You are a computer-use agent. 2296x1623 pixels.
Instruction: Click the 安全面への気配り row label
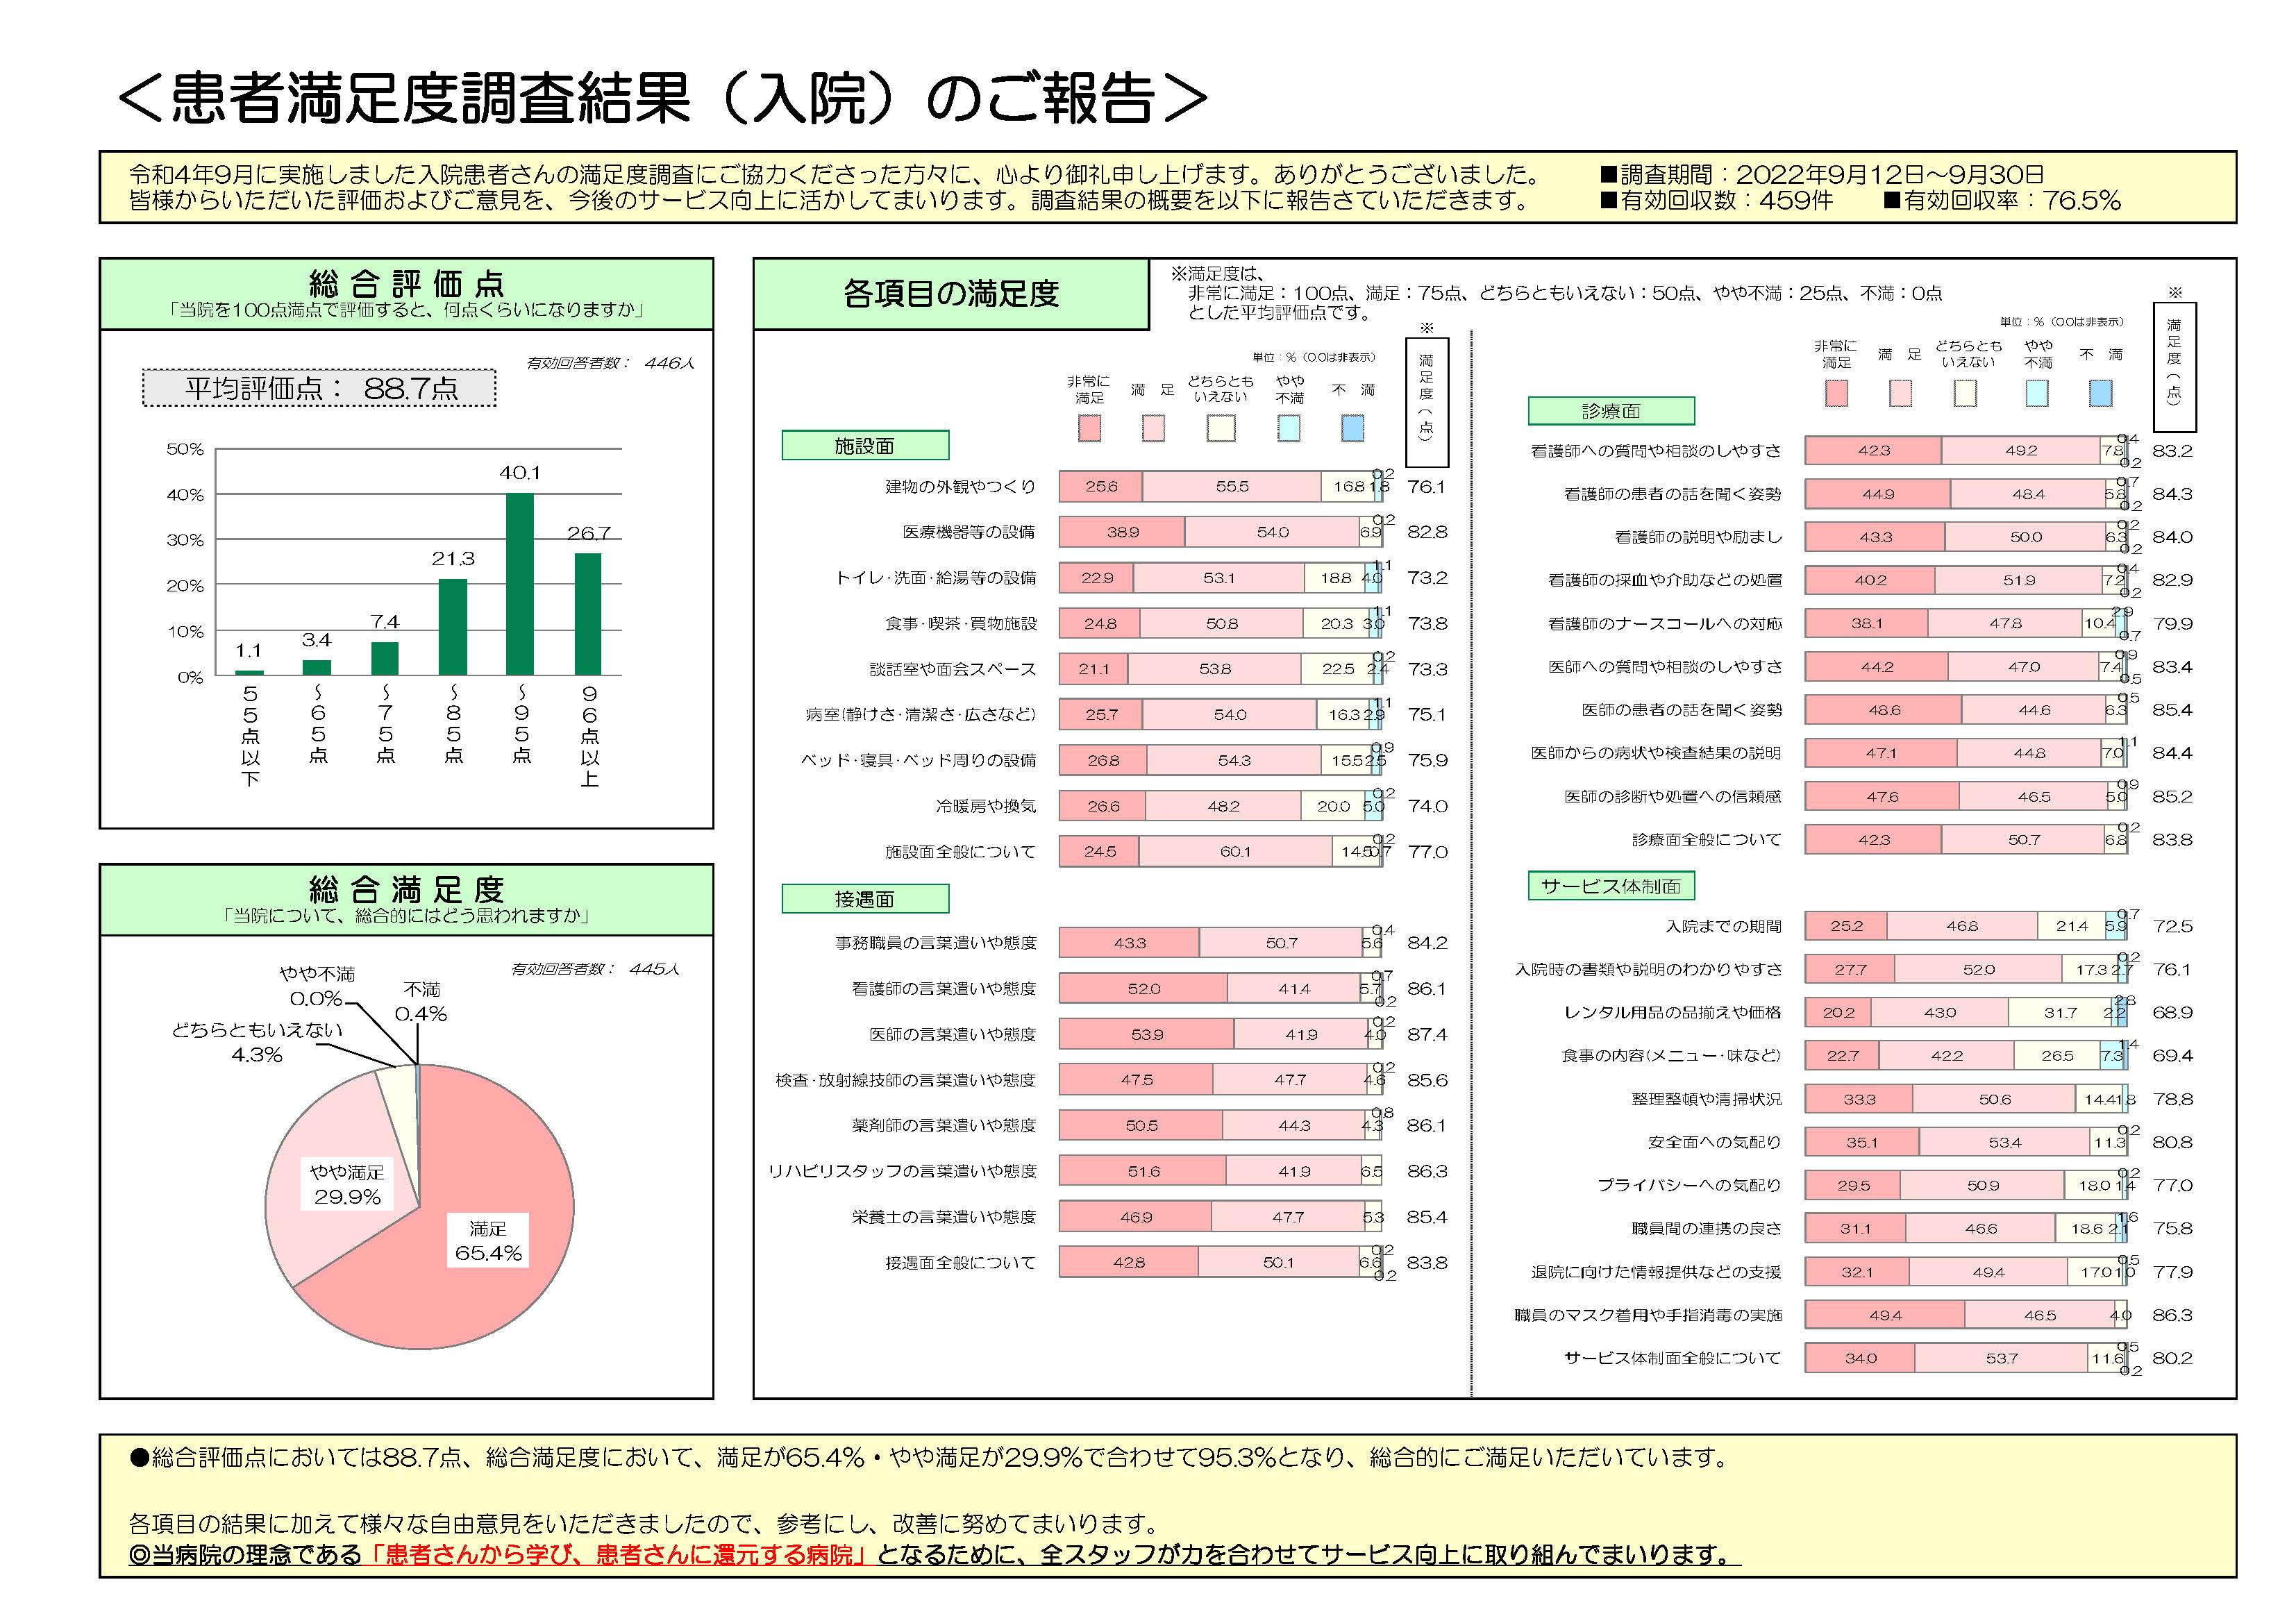pos(1715,1142)
